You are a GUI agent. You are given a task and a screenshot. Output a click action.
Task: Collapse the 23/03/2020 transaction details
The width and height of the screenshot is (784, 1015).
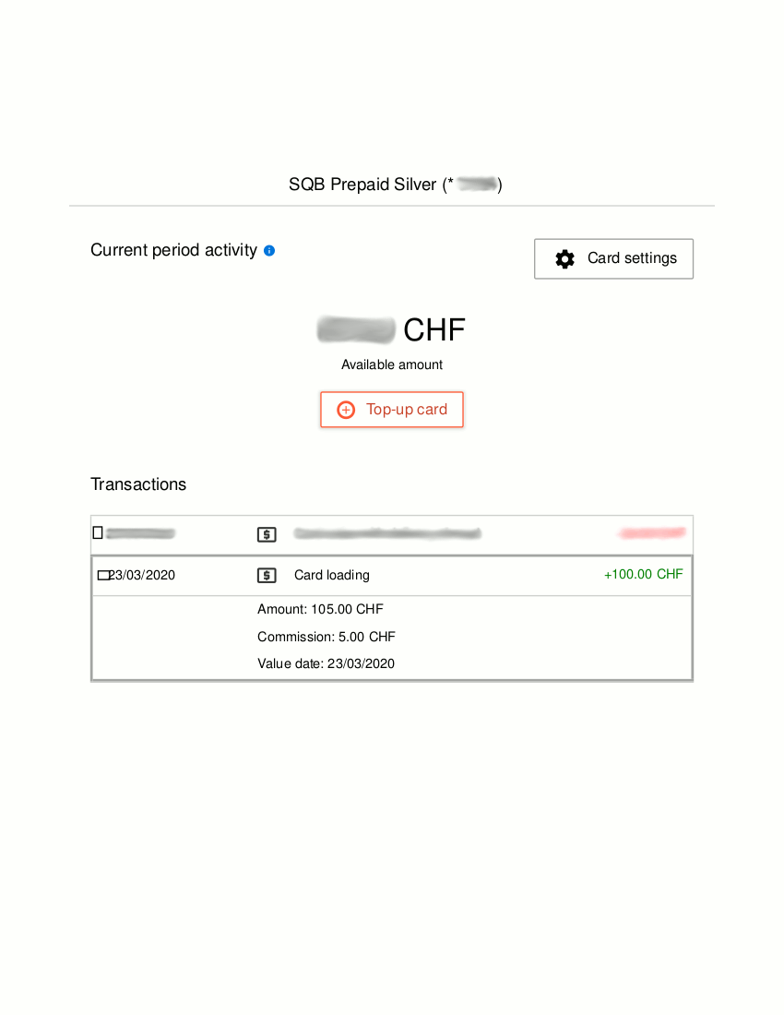pyautogui.click(x=102, y=576)
